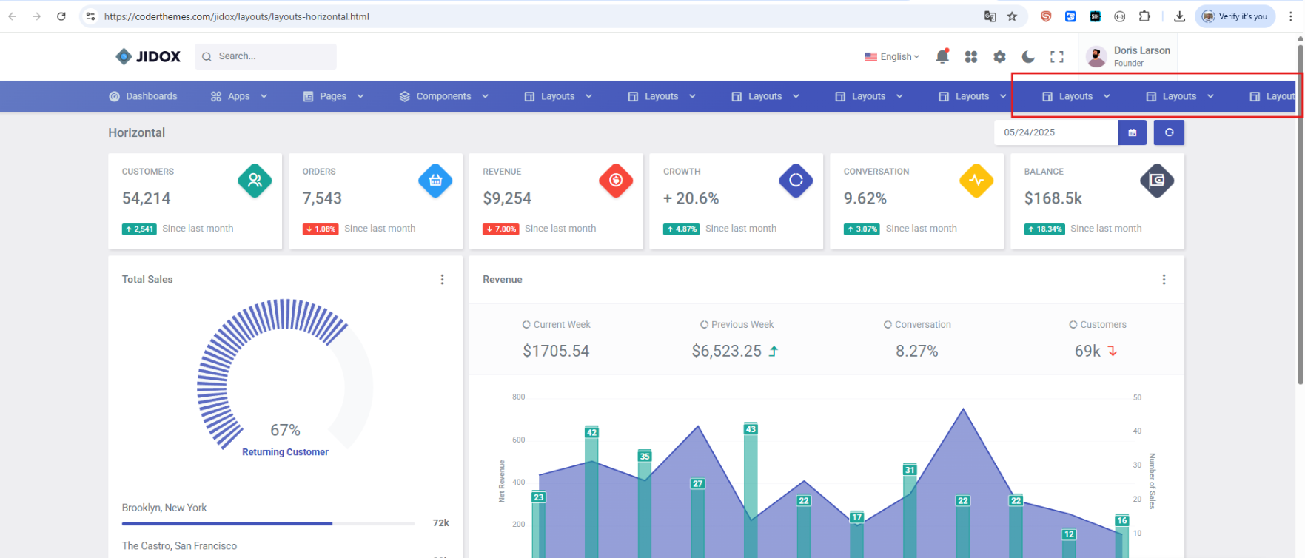The image size is (1305, 558).
Task: Open theme settings gear icon
Action: click(1000, 57)
